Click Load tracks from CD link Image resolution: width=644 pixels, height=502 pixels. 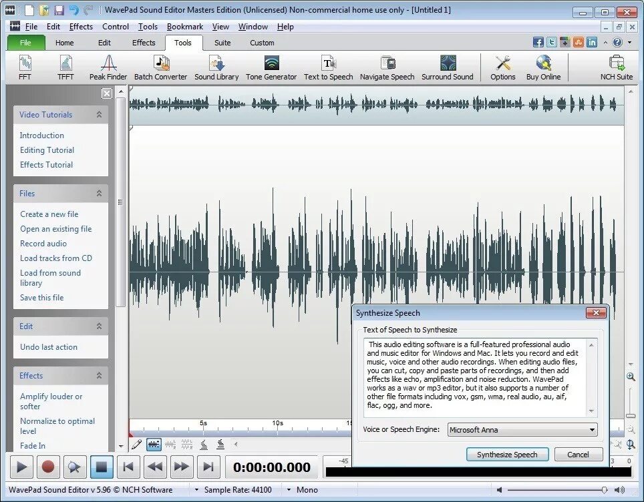(56, 258)
